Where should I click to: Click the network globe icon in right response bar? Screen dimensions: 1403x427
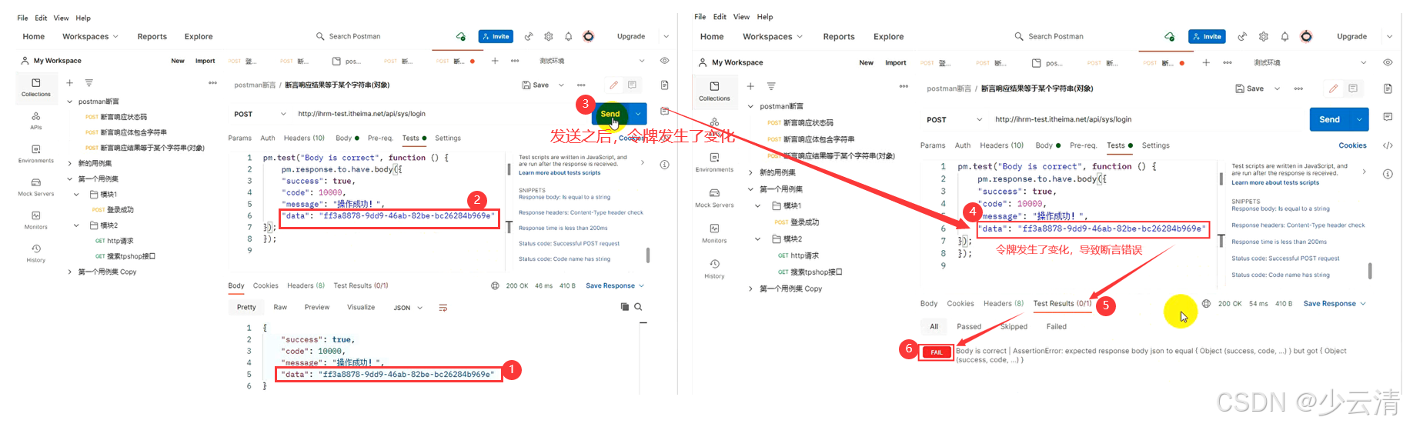pos(1206,303)
